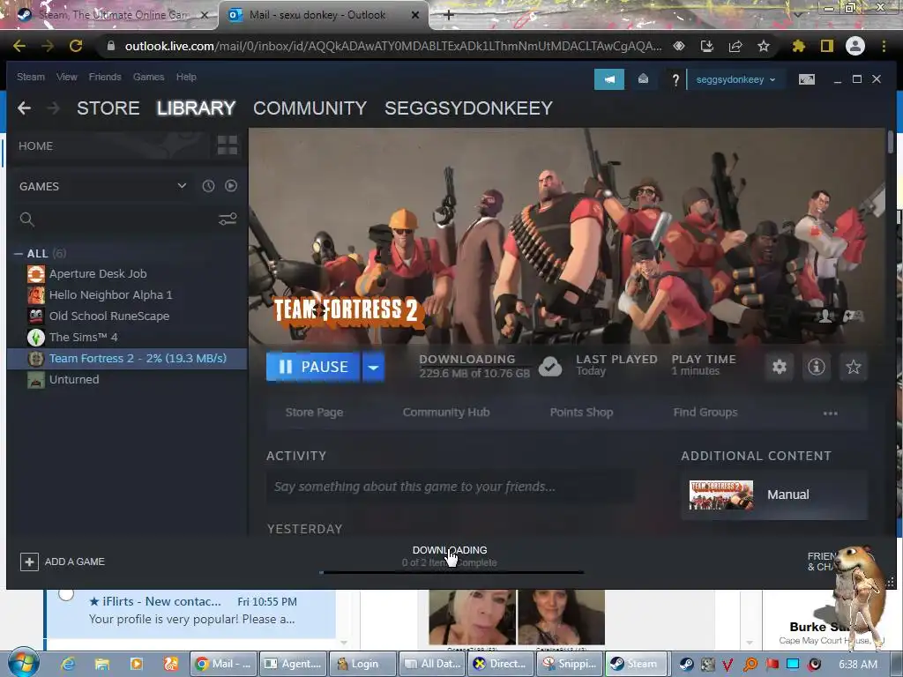Open Games menu
This screenshot has height=677, width=903.
(x=148, y=77)
